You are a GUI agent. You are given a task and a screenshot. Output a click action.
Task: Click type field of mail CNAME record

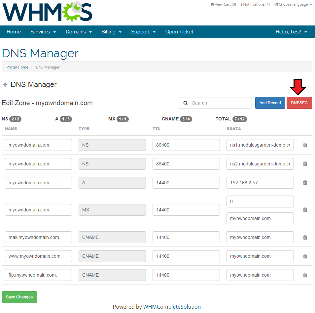[x=112, y=237]
